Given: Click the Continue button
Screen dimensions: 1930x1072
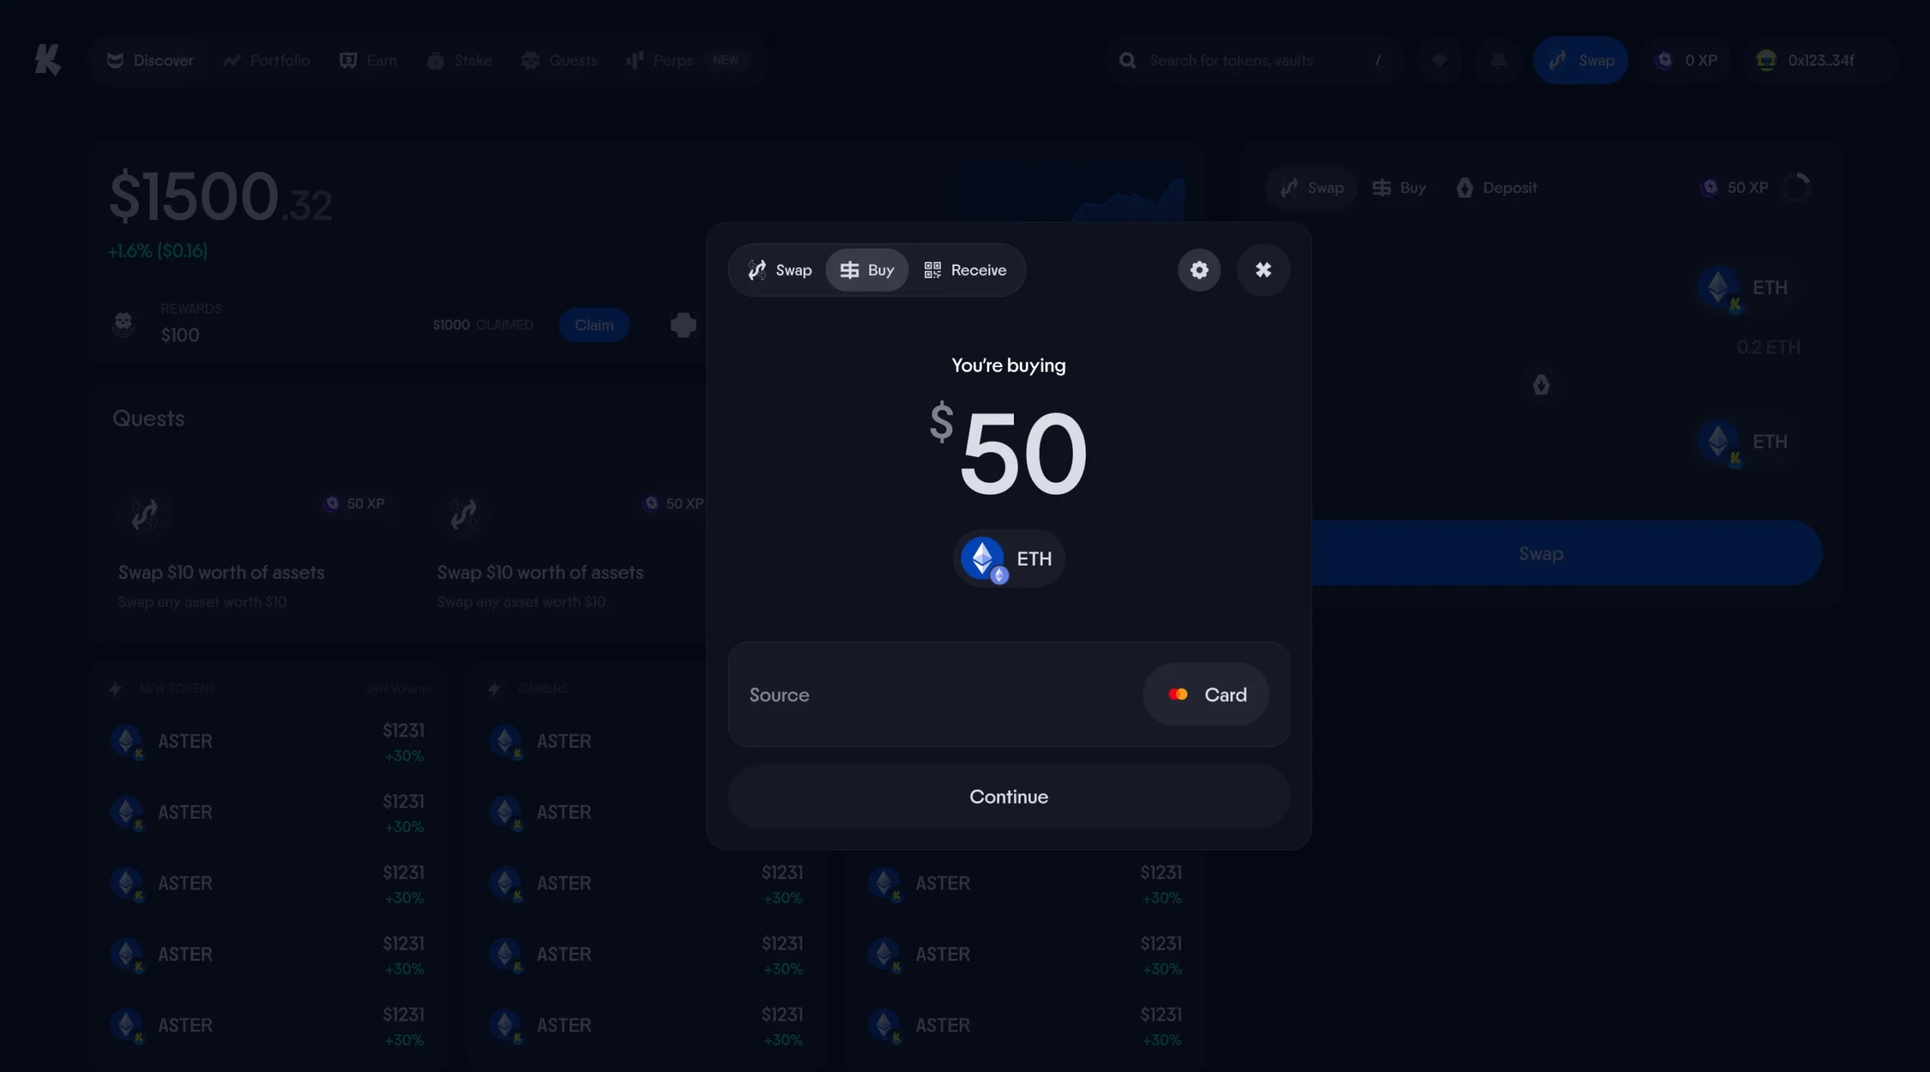Looking at the screenshot, I should pyautogui.click(x=1009, y=797).
